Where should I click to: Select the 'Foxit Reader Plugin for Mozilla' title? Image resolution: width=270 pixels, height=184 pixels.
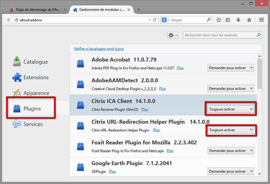pyautogui.click(x=131, y=143)
